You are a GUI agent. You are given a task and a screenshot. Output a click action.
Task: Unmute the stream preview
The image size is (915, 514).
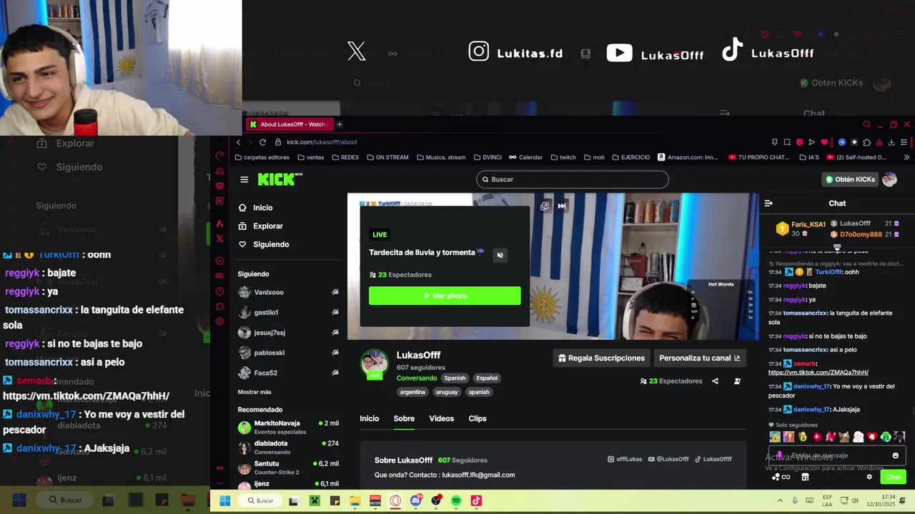click(x=500, y=255)
